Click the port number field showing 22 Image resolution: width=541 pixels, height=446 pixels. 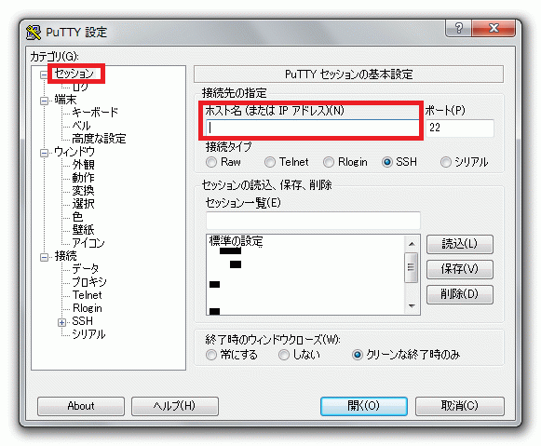pyautogui.click(x=460, y=128)
